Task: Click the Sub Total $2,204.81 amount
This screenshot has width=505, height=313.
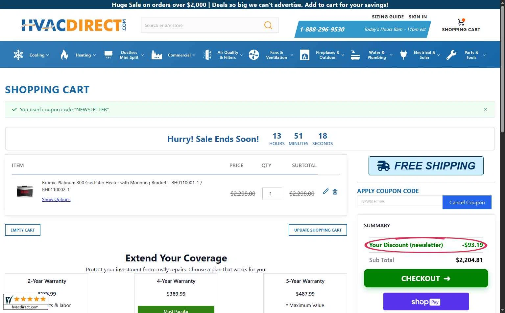Action: 469,260
